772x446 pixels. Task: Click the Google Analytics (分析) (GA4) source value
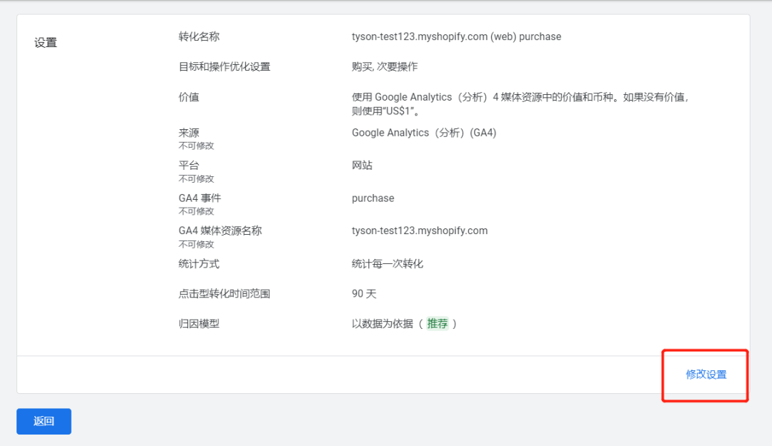point(424,133)
